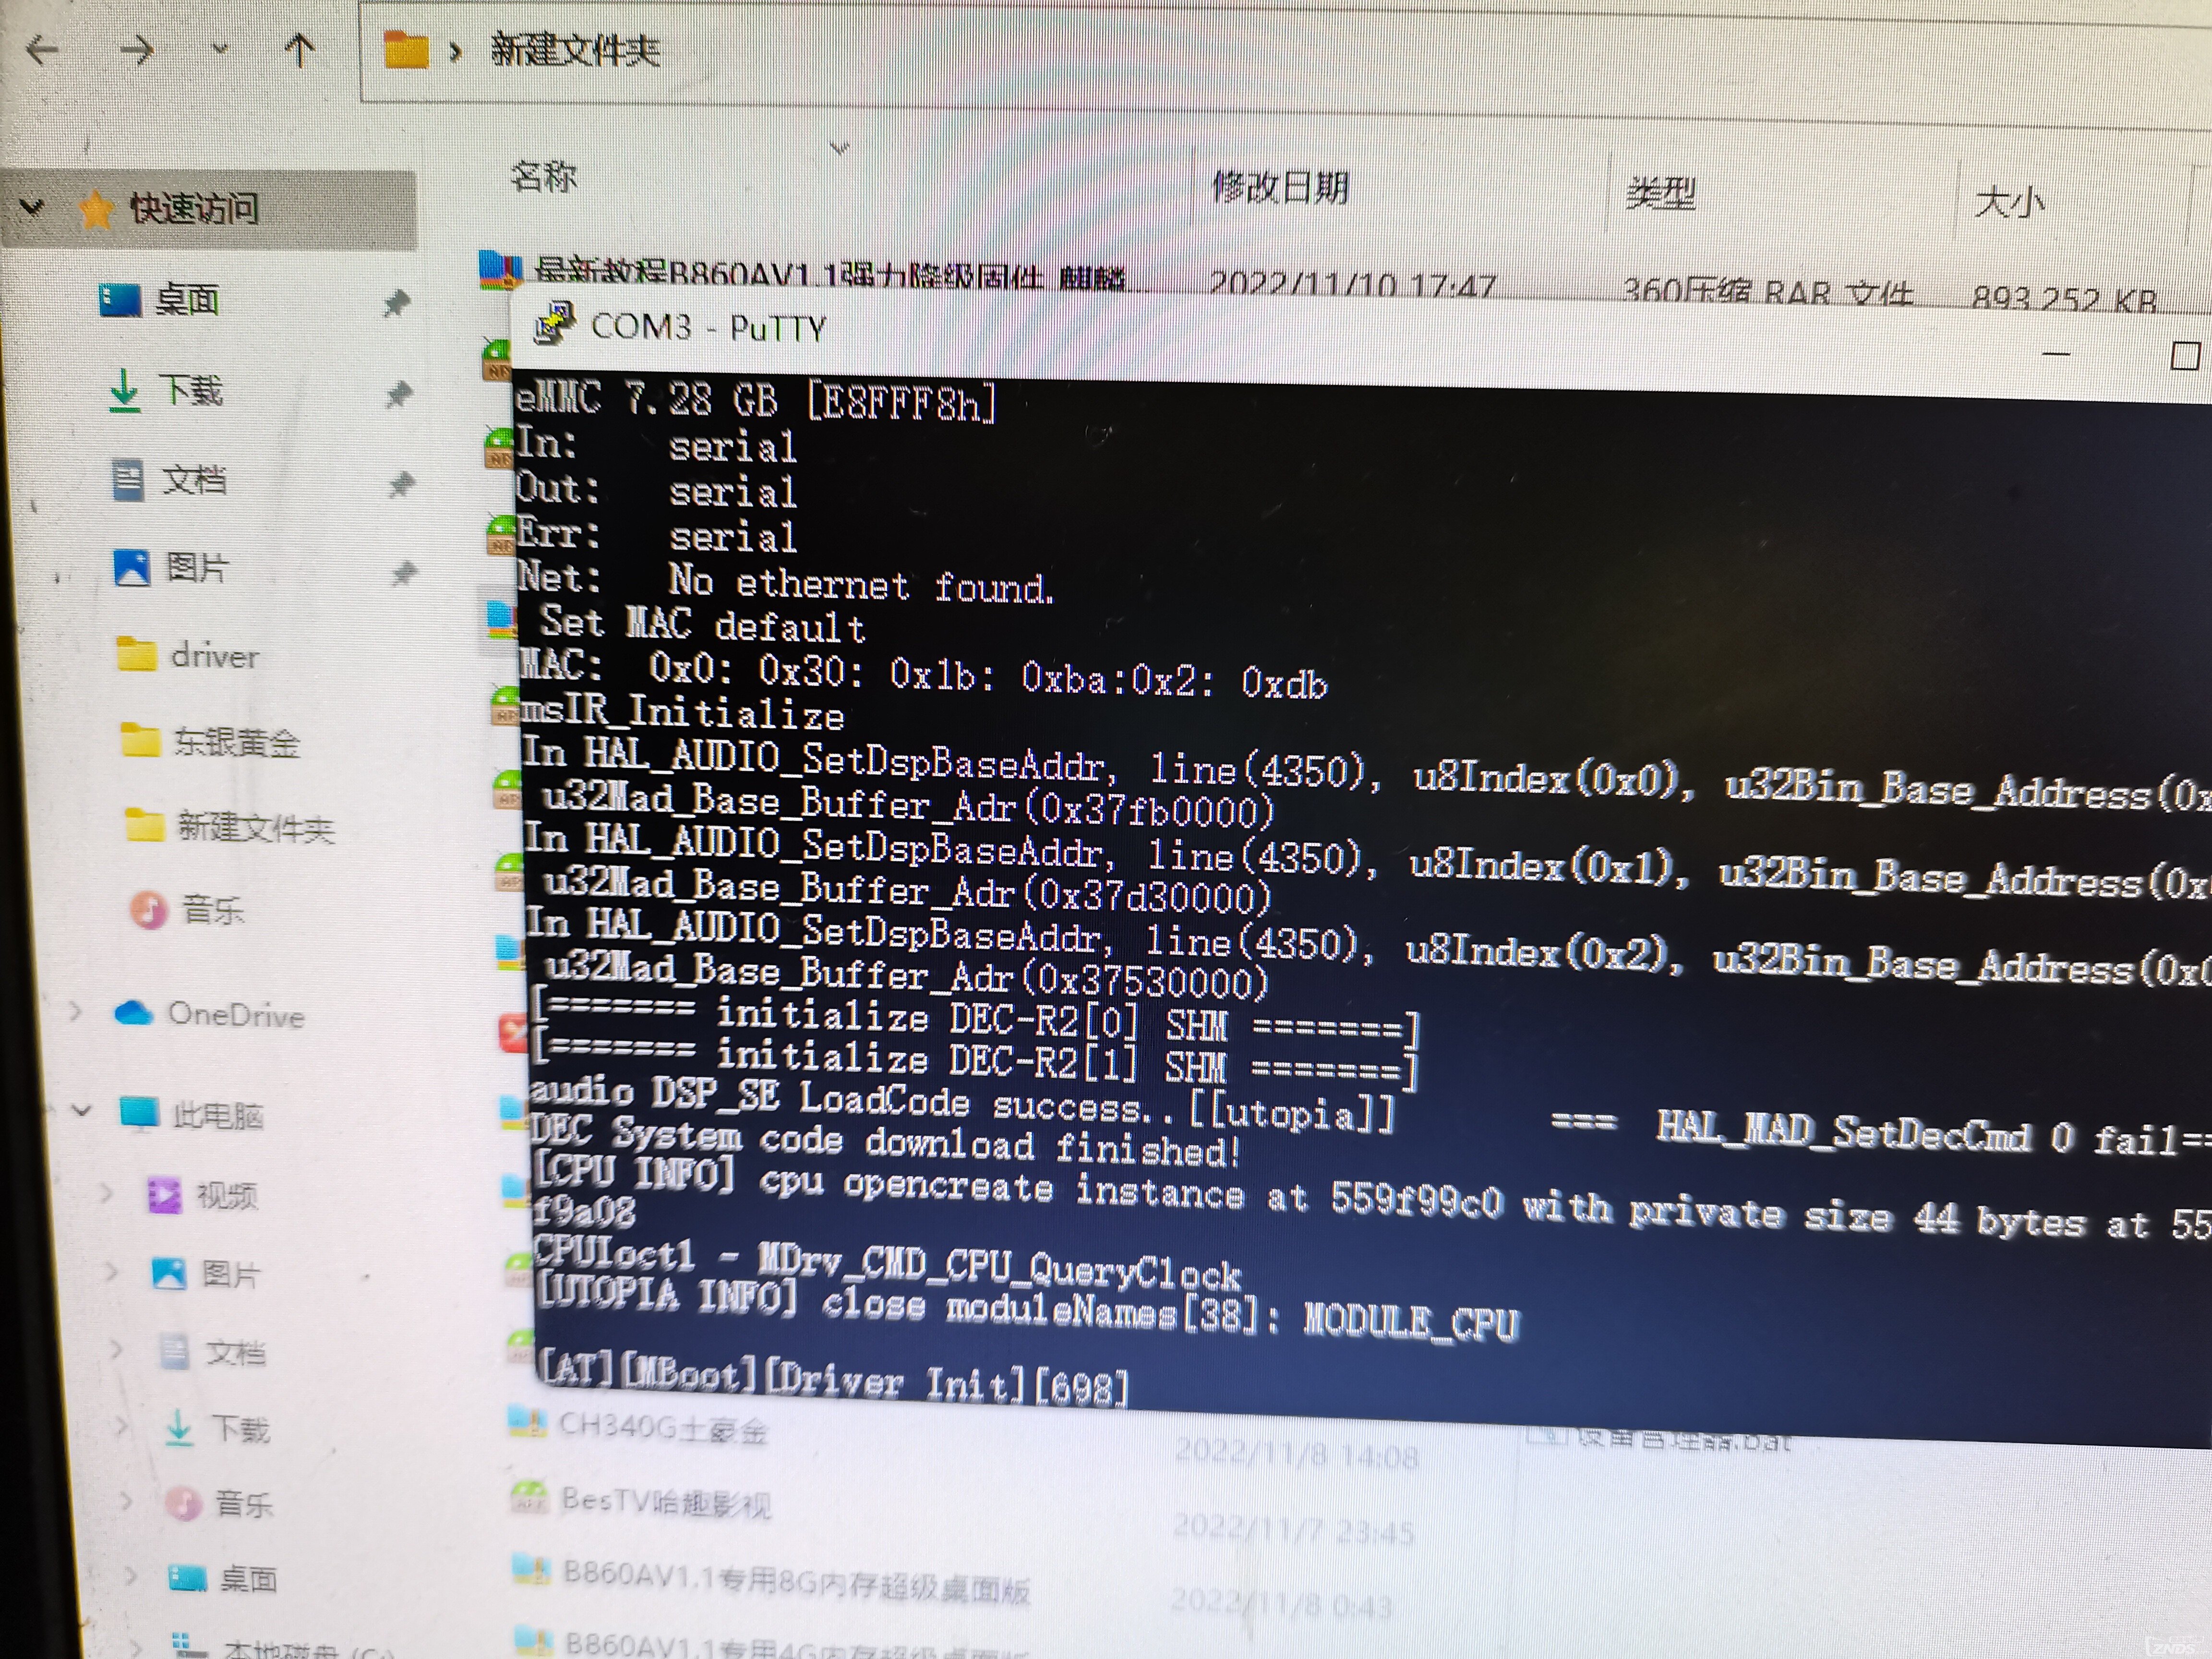Image resolution: width=2212 pixels, height=1659 pixels.
Task: Sort files by 大小 column
Action: click(2009, 203)
